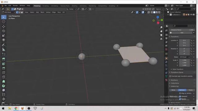Choose the Transform tool
The height and width of the screenshot is (111, 198).
pos(4,40)
